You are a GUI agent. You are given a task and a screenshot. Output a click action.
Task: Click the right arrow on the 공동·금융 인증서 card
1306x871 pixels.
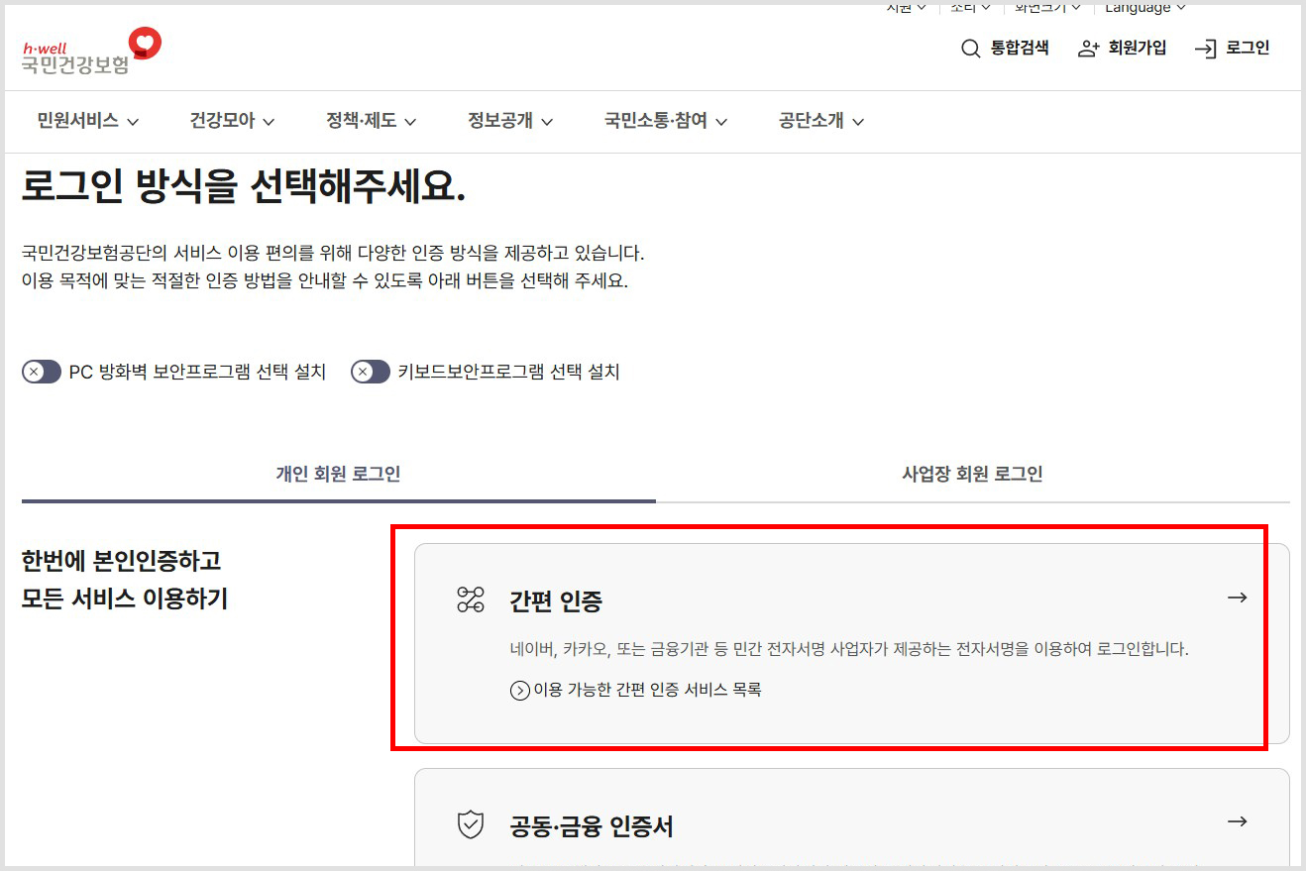pyautogui.click(x=1237, y=821)
